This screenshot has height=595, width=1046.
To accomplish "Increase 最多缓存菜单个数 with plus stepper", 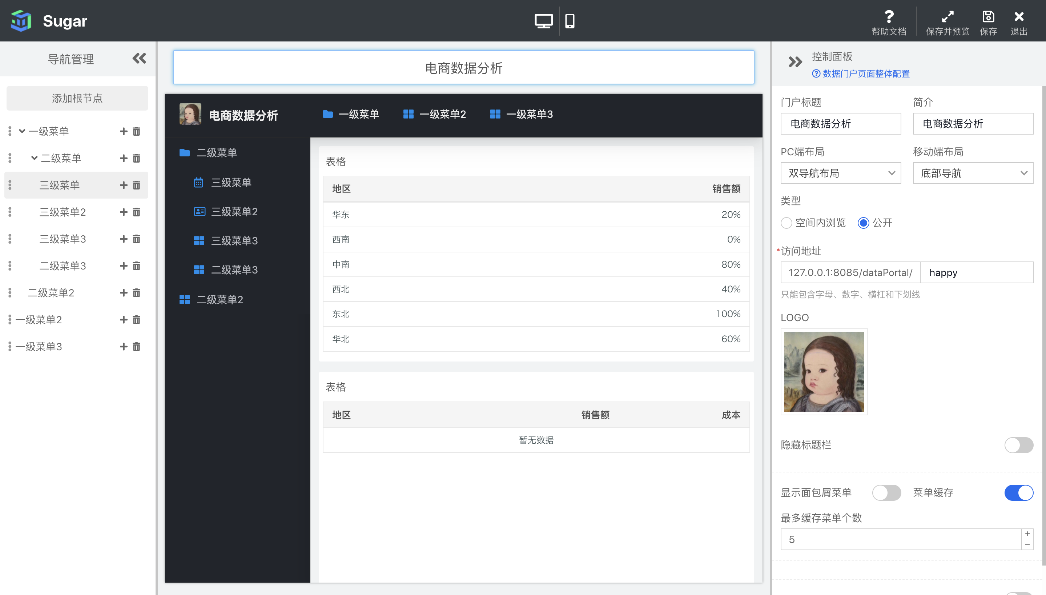I will pos(1027,534).
